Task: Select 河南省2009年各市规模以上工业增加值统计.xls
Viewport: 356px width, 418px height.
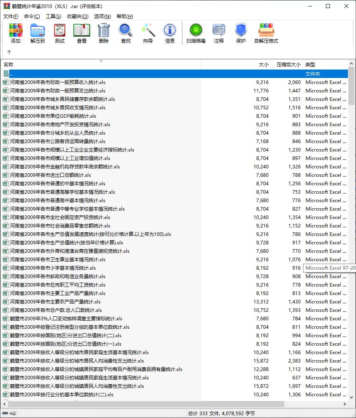Action: [60, 158]
